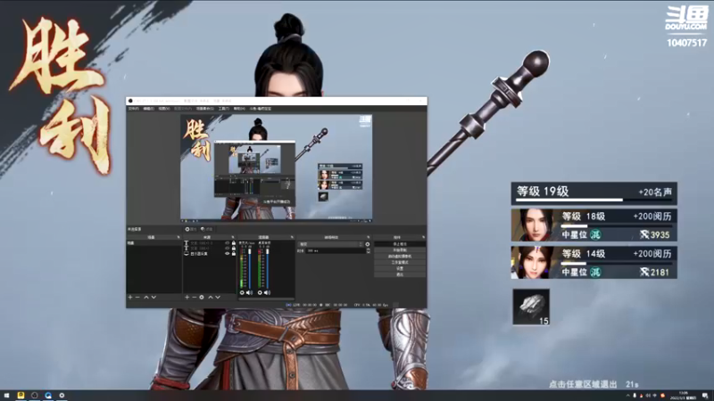Move scene up in the scenes list
Screen dimensions: 714x401
pyautogui.click(x=146, y=298)
